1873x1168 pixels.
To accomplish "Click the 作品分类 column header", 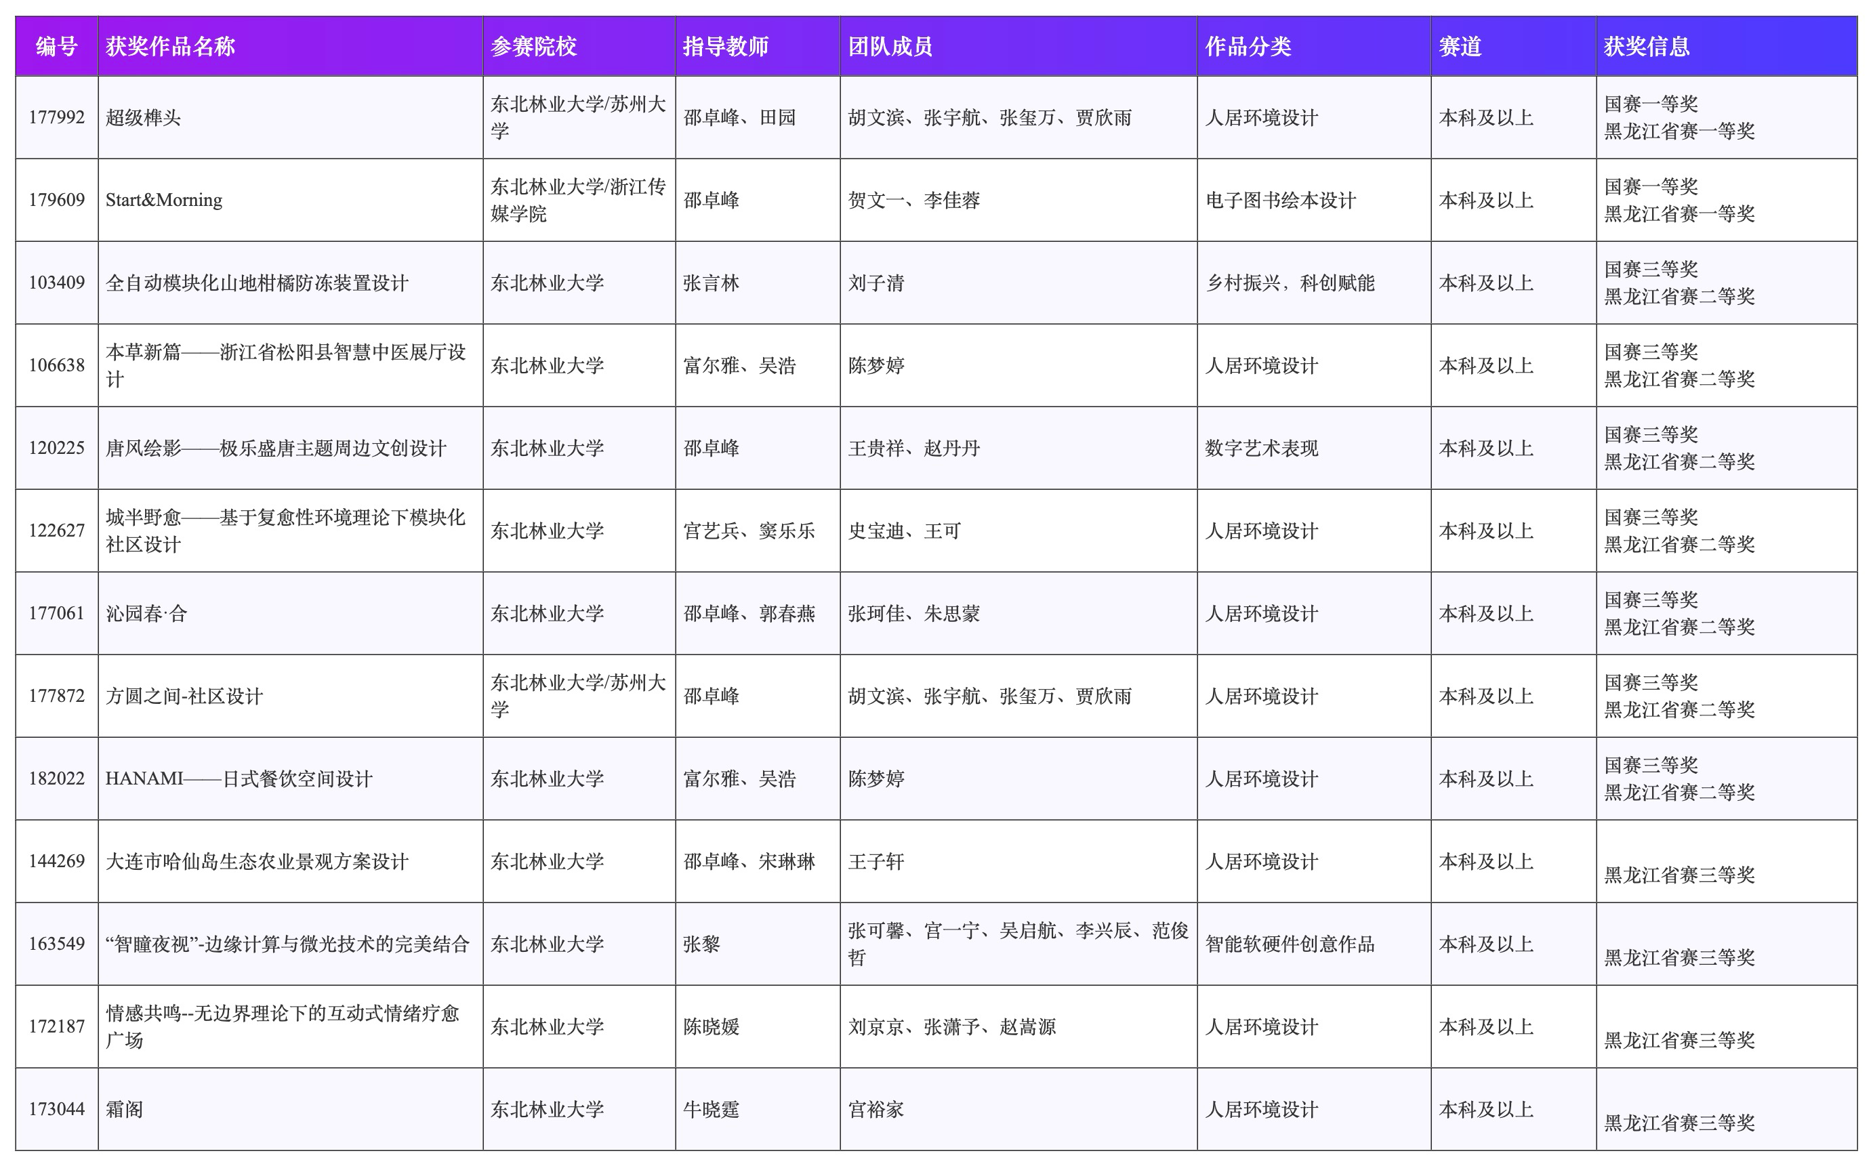I will (x=1248, y=46).
